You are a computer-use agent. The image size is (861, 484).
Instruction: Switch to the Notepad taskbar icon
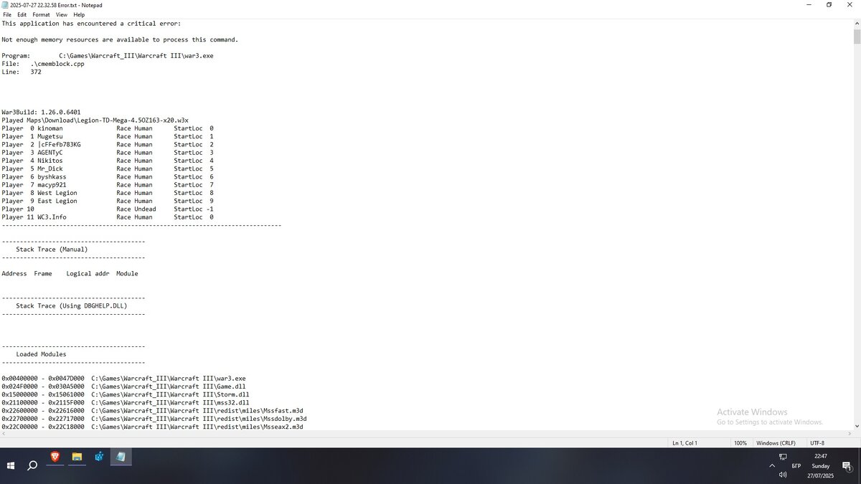pos(121,457)
